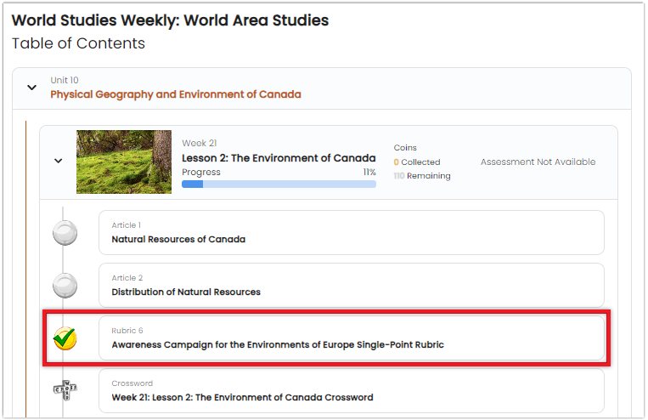Open Article 1 Natural Resources of Canada

pos(352,233)
